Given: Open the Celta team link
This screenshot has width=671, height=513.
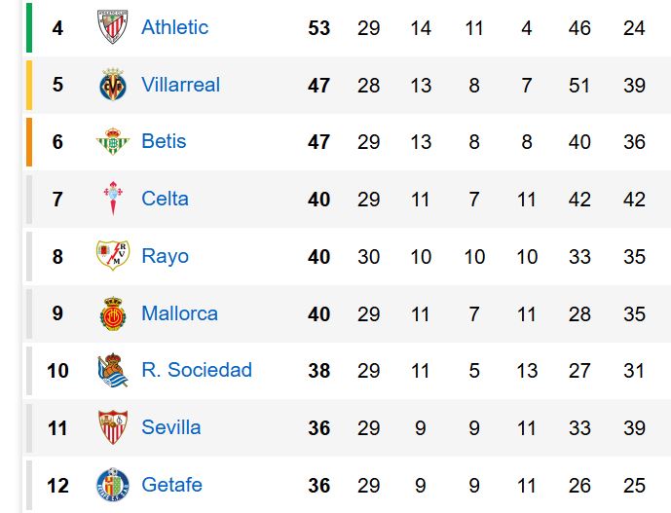Looking at the screenshot, I should pyautogui.click(x=165, y=200).
